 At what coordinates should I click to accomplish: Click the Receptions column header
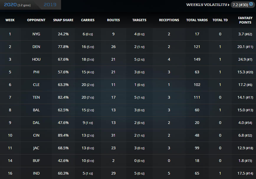click(169, 20)
